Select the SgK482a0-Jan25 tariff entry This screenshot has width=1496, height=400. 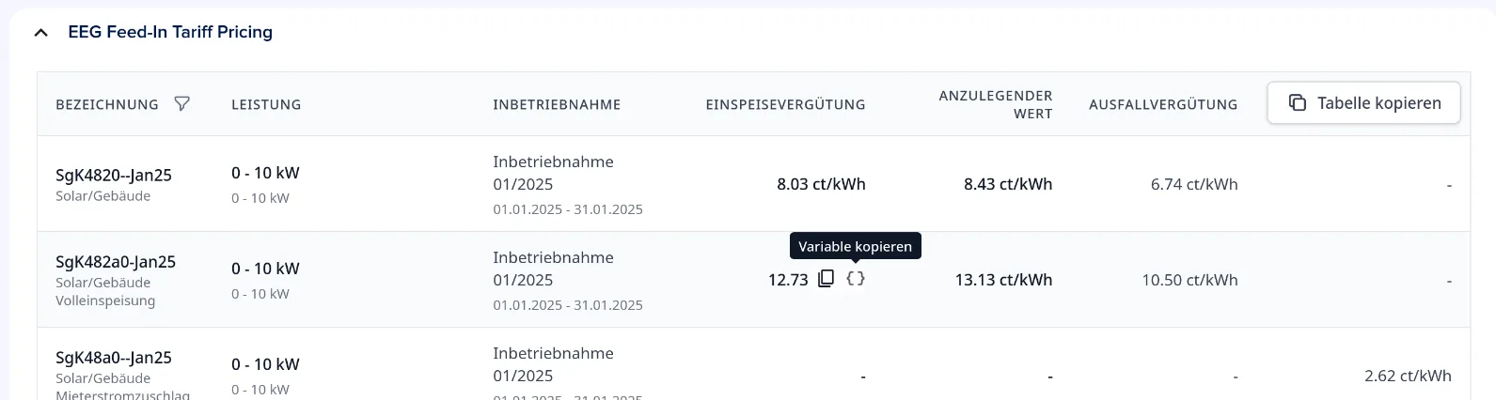point(116,262)
